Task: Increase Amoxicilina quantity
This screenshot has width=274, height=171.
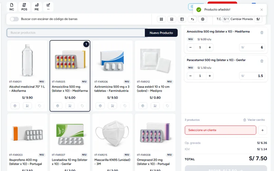Action: tap(210, 47)
